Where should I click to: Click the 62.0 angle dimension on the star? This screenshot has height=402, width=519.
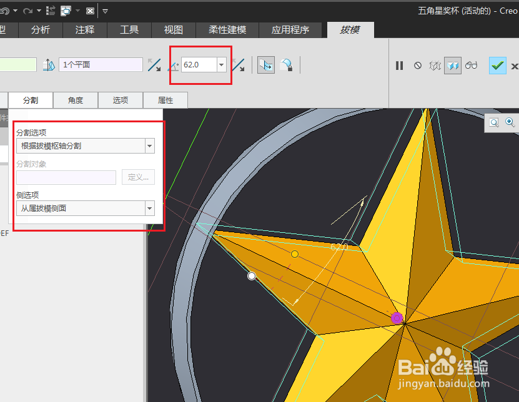tap(339, 247)
